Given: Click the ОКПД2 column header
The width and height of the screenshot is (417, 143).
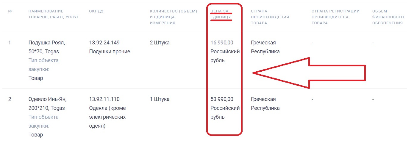Looking at the screenshot, I should 96,11.
